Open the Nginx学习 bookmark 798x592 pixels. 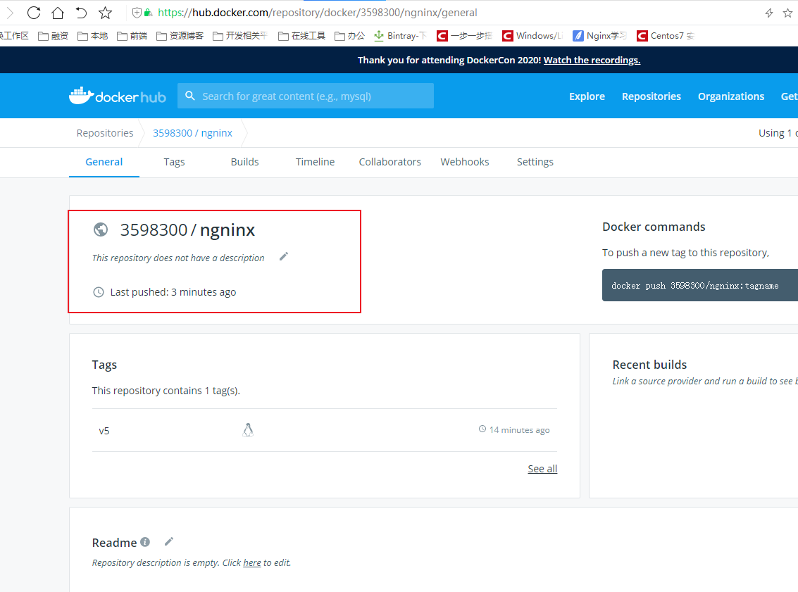pos(599,36)
